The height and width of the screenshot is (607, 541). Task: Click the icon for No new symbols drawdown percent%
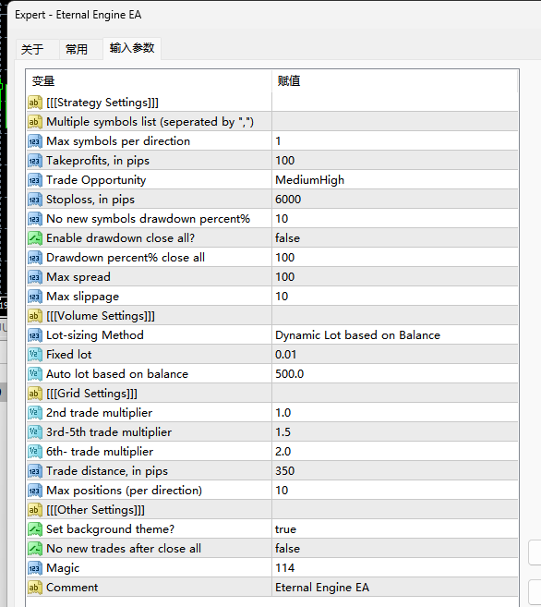tap(35, 219)
